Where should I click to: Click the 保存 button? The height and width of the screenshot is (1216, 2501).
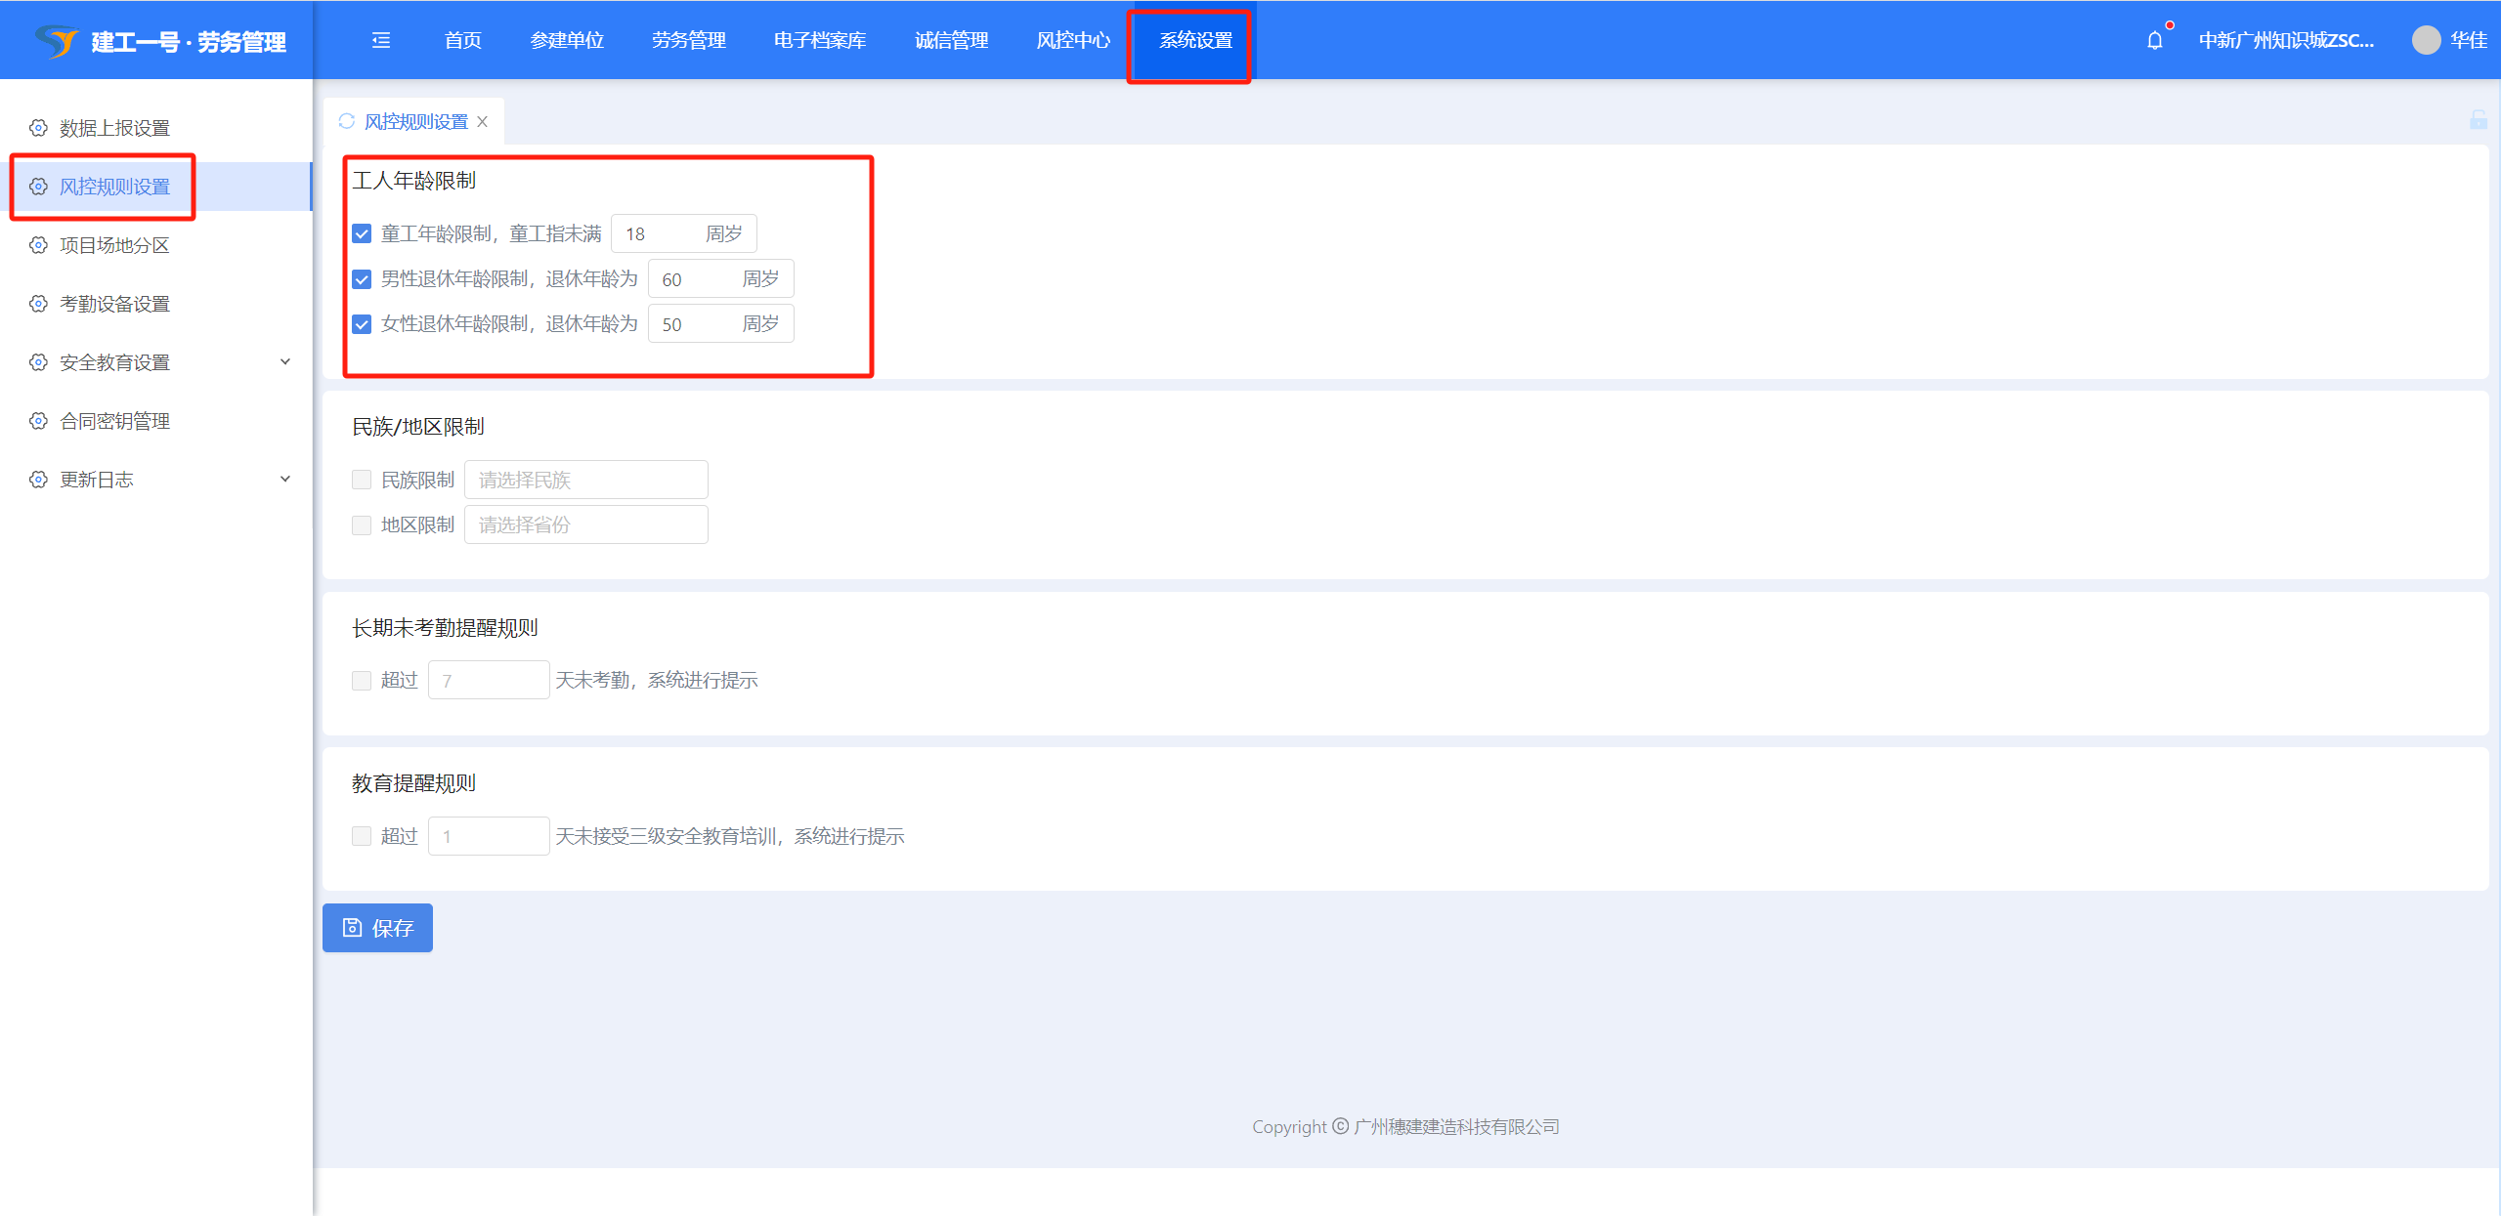377,928
